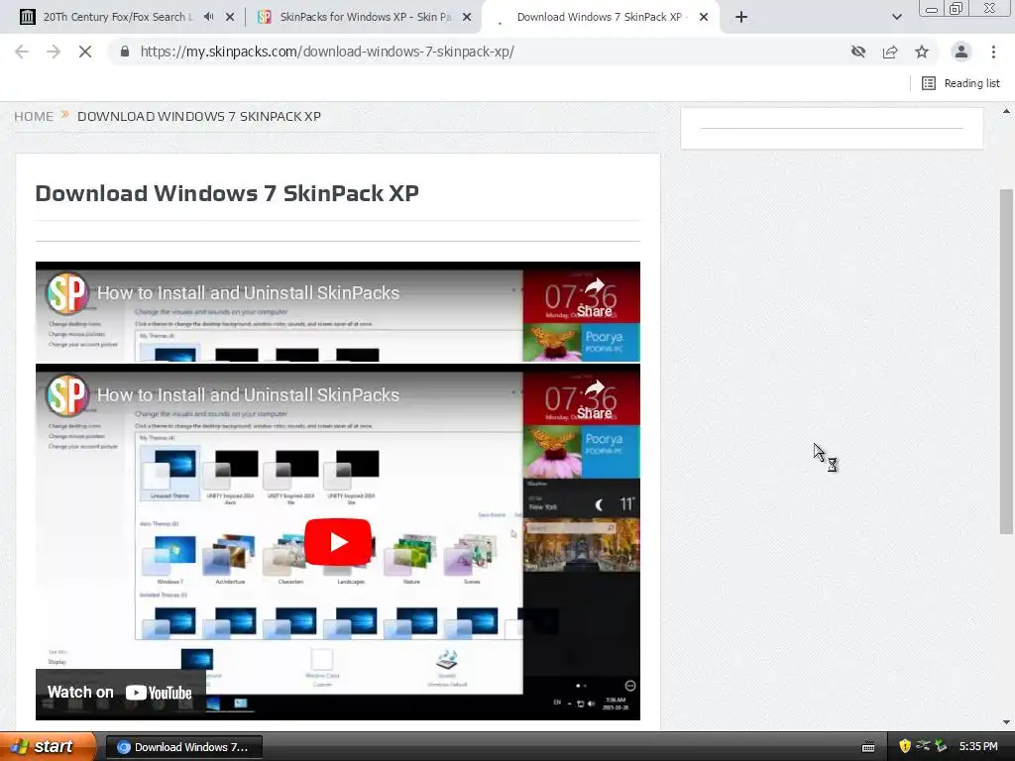Go back to the previous page

click(22, 52)
